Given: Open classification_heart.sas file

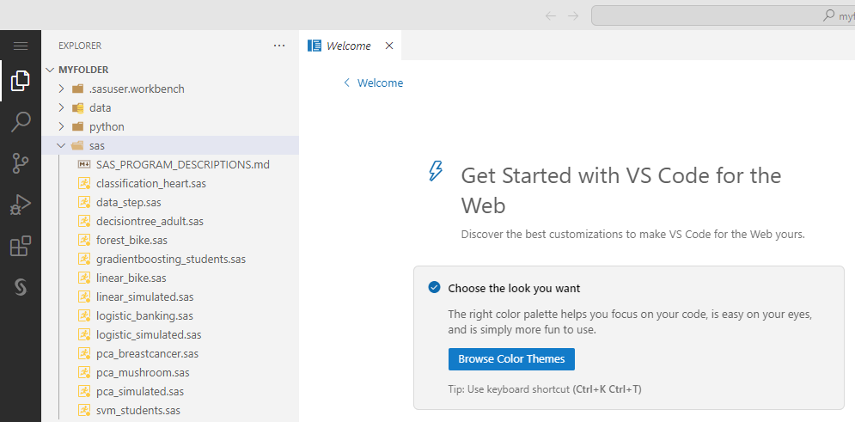Looking at the screenshot, I should coord(150,183).
